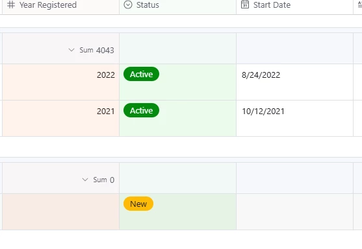362x249 pixels.
Task: Click the Sum 4043 total label
Action: pos(97,50)
